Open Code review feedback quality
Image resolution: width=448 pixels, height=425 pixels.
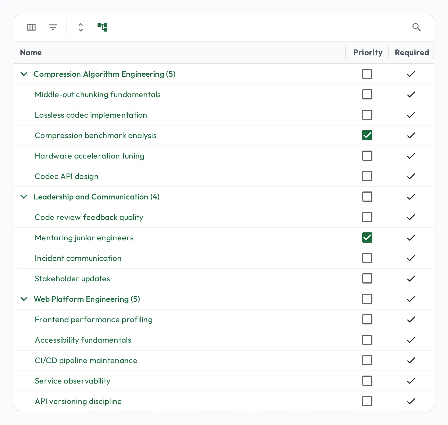coord(89,217)
